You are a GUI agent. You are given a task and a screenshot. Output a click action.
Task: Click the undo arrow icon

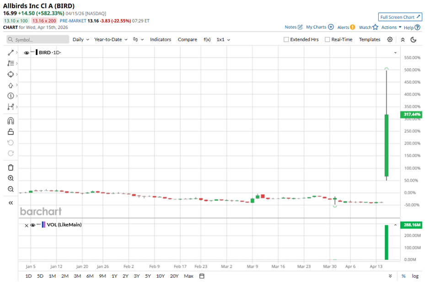[11, 143]
